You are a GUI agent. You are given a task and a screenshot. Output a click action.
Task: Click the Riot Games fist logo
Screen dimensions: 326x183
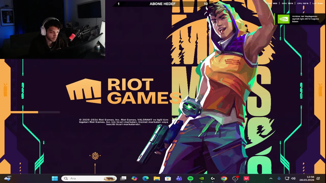[84, 91]
